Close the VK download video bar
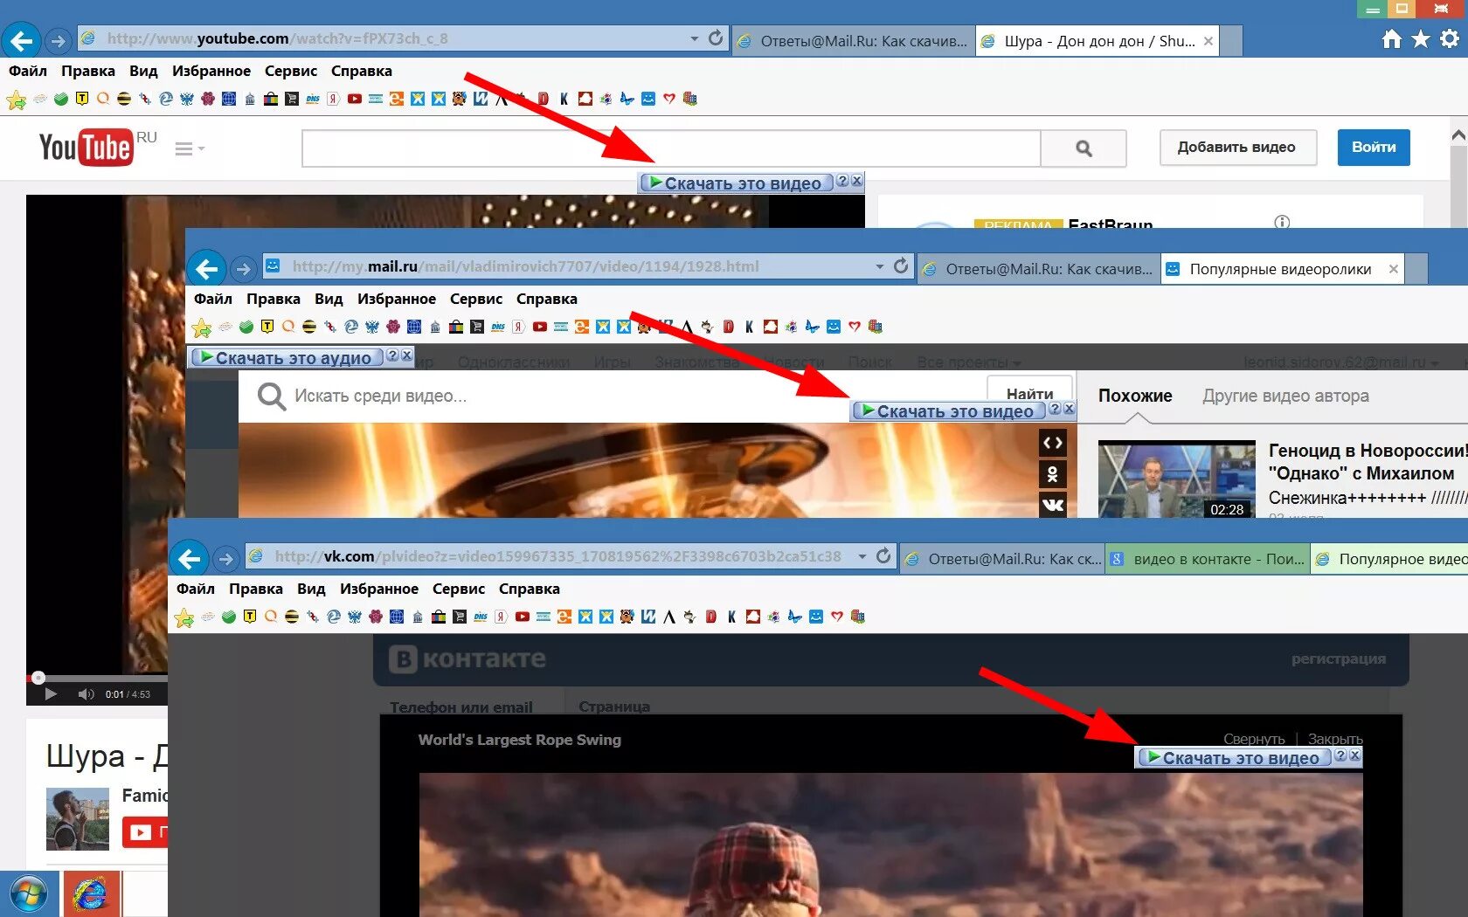 (x=1355, y=755)
